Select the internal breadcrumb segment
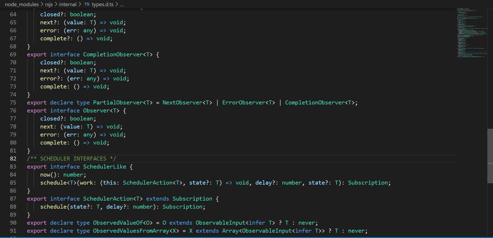This screenshot has width=493, height=238. (68, 4)
